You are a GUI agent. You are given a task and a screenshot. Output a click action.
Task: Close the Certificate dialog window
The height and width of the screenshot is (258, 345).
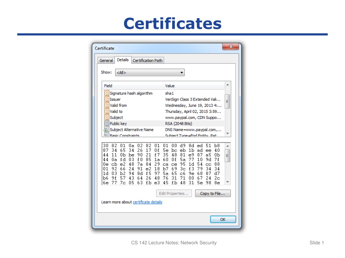(x=230, y=46)
